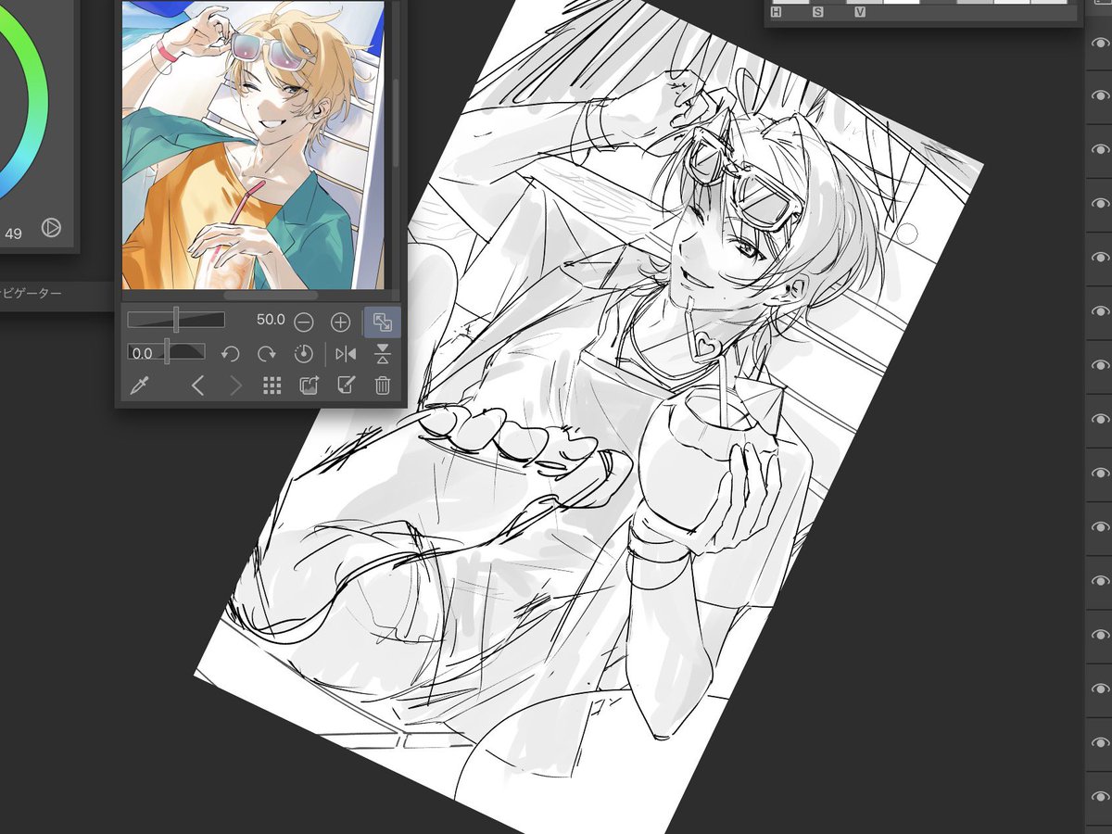Toggle fit-to-panel in Sub View

click(x=383, y=322)
